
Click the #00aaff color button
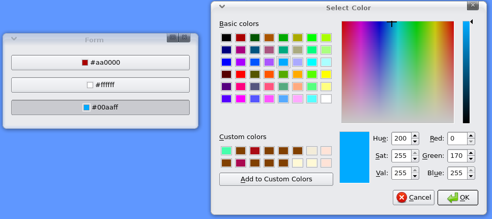pyautogui.click(x=100, y=107)
